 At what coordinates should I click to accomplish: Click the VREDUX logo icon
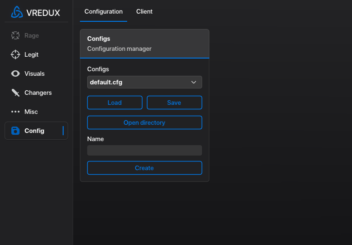click(x=17, y=12)
